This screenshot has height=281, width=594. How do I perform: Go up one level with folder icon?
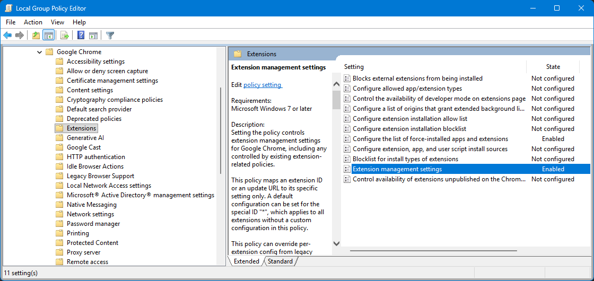point(36,36)
